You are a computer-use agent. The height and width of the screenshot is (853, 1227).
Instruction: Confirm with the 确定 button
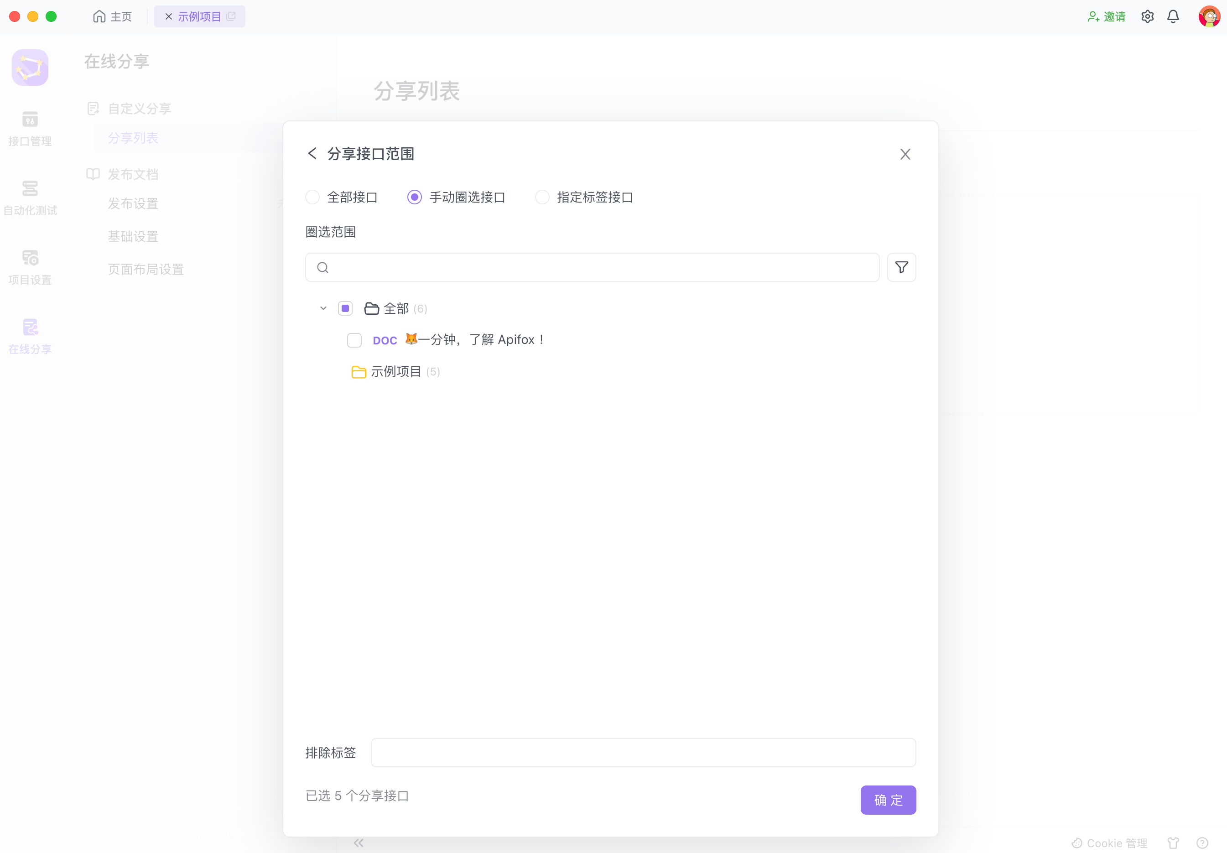pyautogui.click(x=888, y=800)
